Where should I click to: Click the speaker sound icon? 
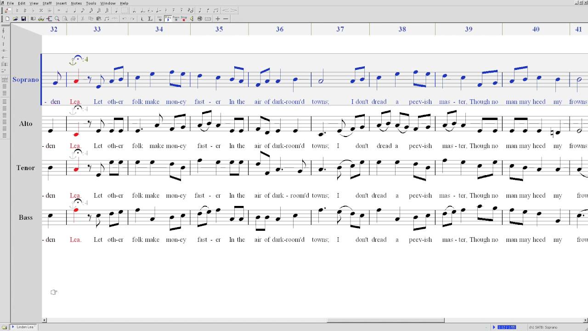click(x=192, y=19)
